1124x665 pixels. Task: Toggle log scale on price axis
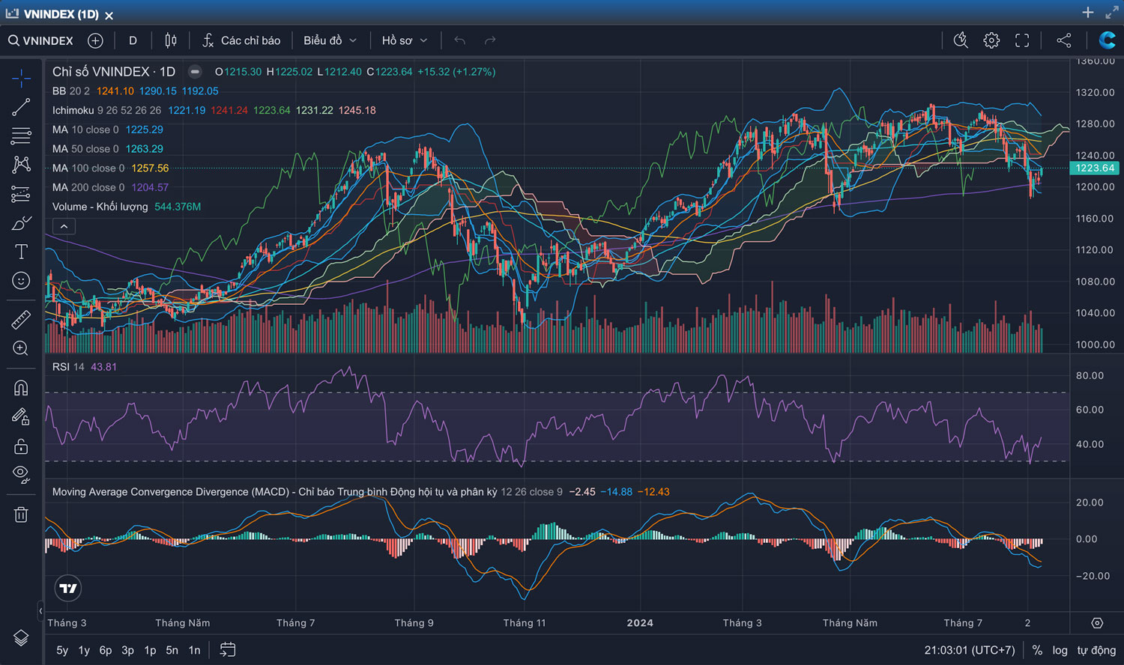click(x=1060, y=650)
